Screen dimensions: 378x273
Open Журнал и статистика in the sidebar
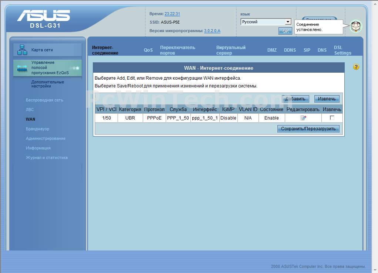click(47, 158)
